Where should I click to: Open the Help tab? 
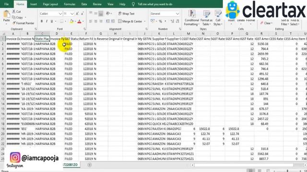122,4
